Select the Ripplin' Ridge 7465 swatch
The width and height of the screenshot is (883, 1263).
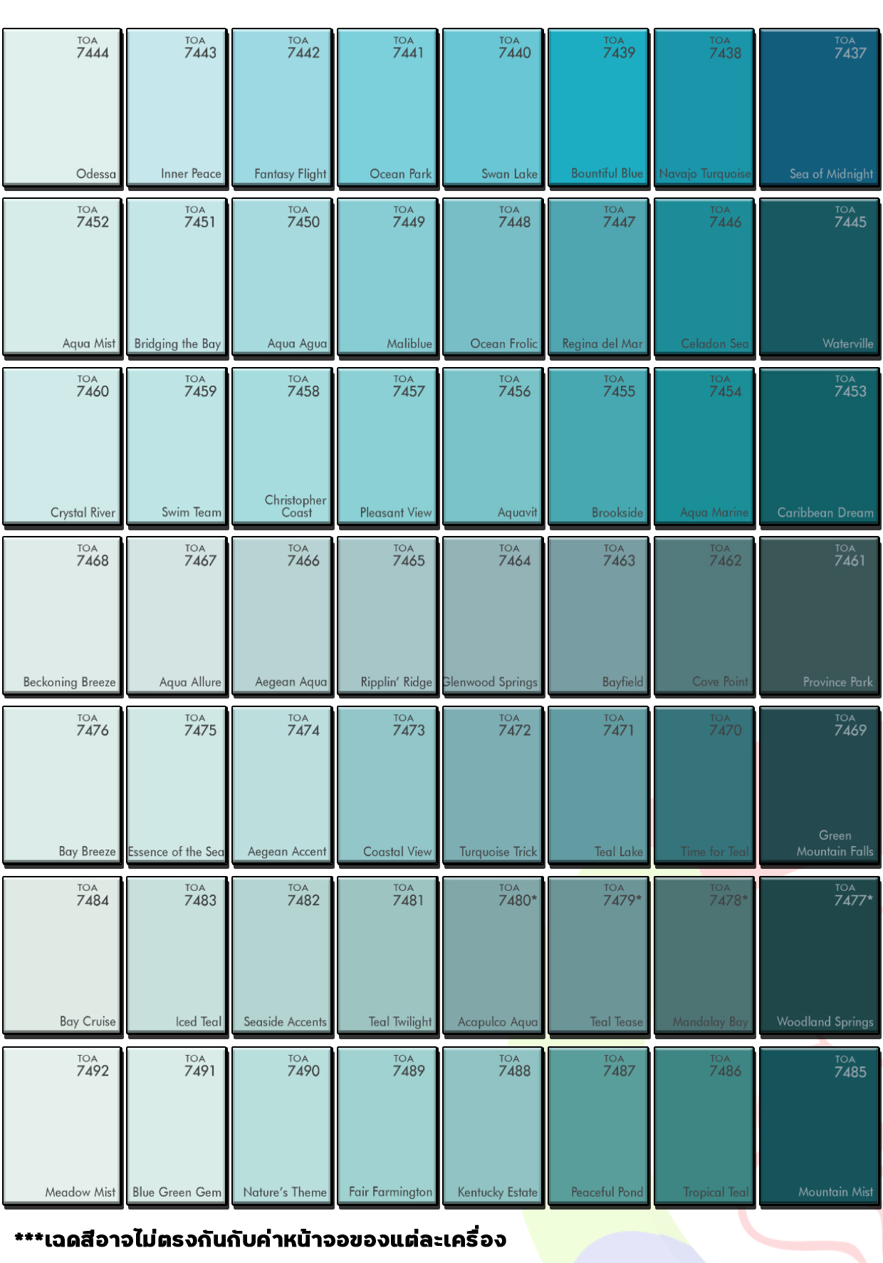[387, 616]
